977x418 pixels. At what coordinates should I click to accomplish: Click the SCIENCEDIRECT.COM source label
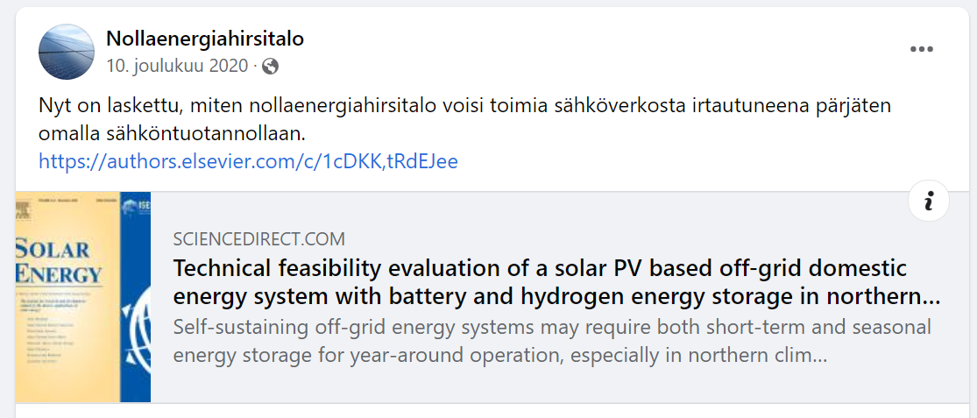259,238
